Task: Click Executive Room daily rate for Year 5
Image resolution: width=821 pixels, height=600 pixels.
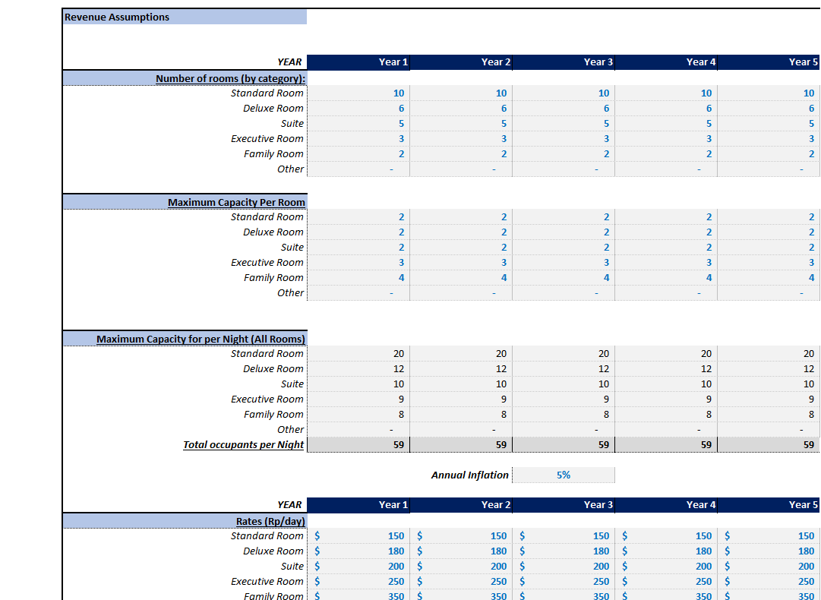Action: (x=769, y=581)
